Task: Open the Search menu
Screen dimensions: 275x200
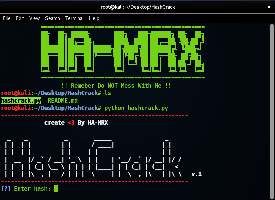Action: 53,18
